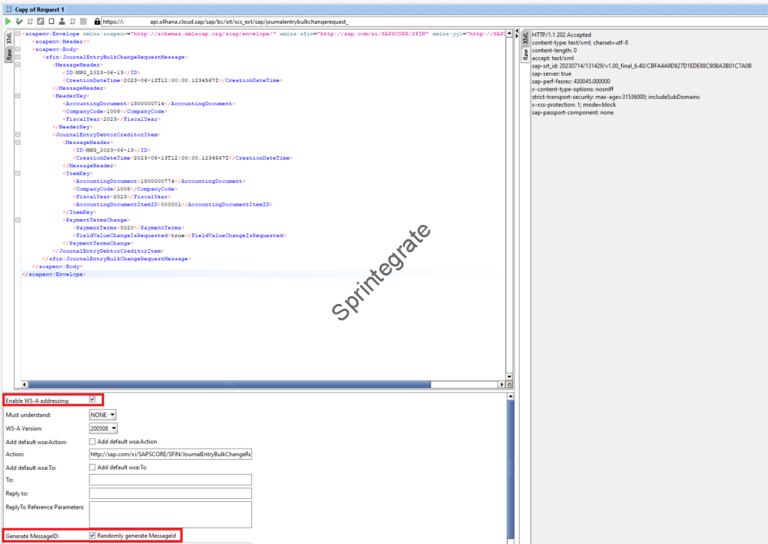Click the empty square toolbar icon

coord(50,22)
